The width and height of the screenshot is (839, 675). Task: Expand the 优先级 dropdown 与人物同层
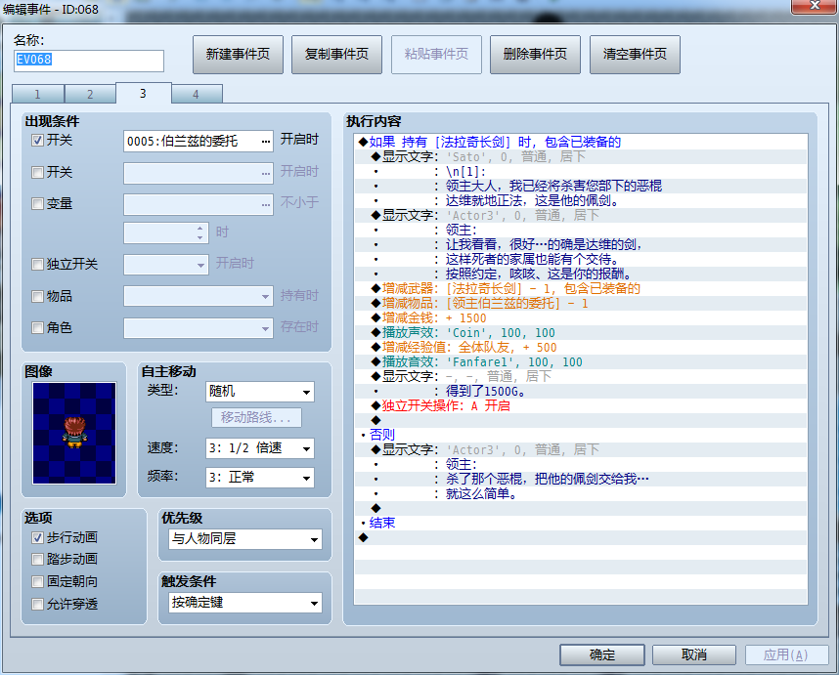pos(245,539)
